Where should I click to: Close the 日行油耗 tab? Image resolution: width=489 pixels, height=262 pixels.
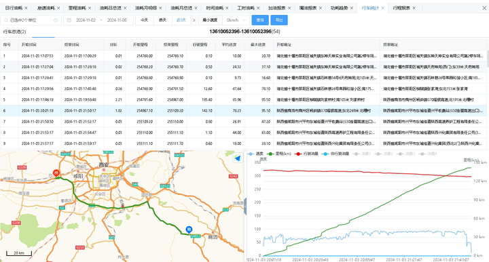click(x=26, y=8)
